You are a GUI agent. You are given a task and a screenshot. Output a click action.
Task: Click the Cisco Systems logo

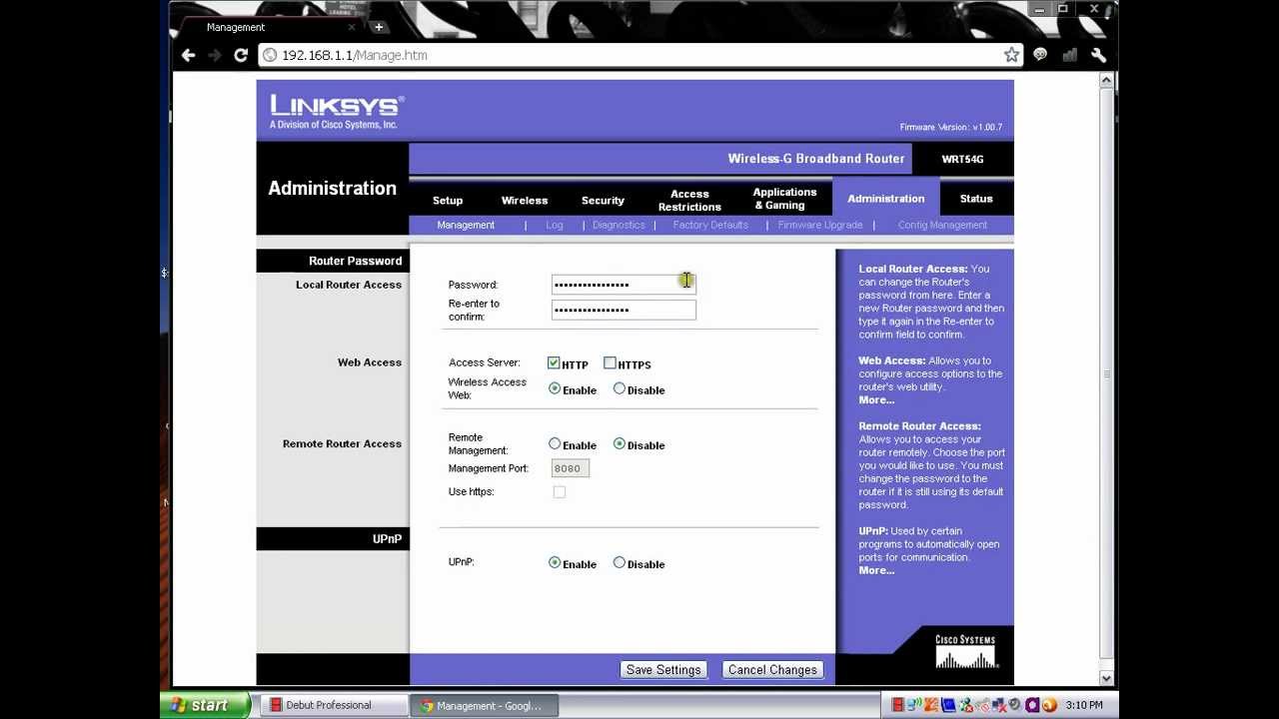[965, 651]
